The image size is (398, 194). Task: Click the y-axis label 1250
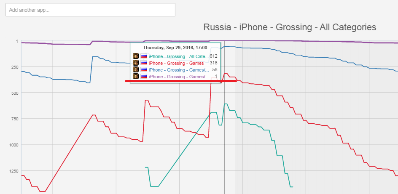pyautogui.click(x=13, y=171)
